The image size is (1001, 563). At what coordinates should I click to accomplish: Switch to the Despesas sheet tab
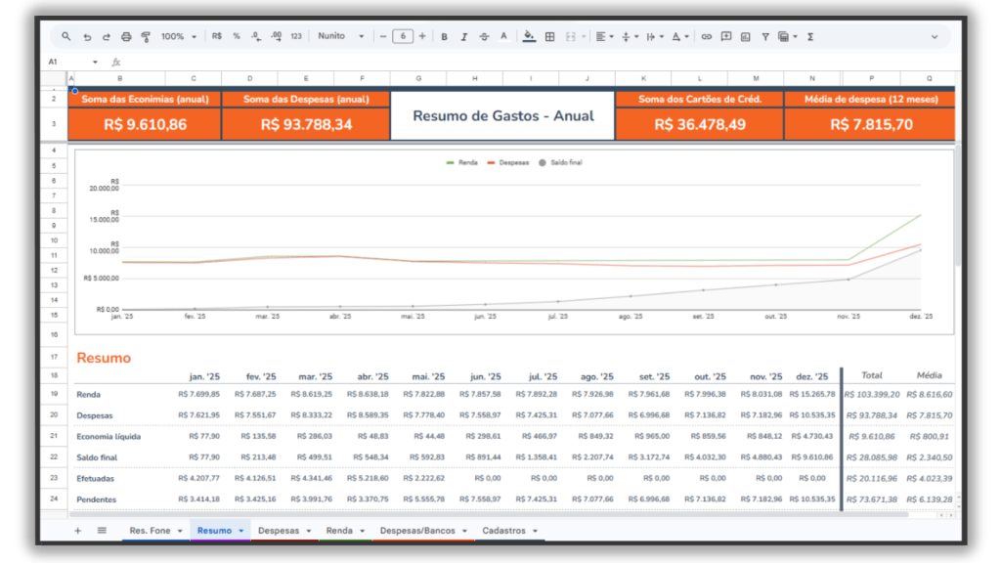pyautogui.click(x=279, y=531)
